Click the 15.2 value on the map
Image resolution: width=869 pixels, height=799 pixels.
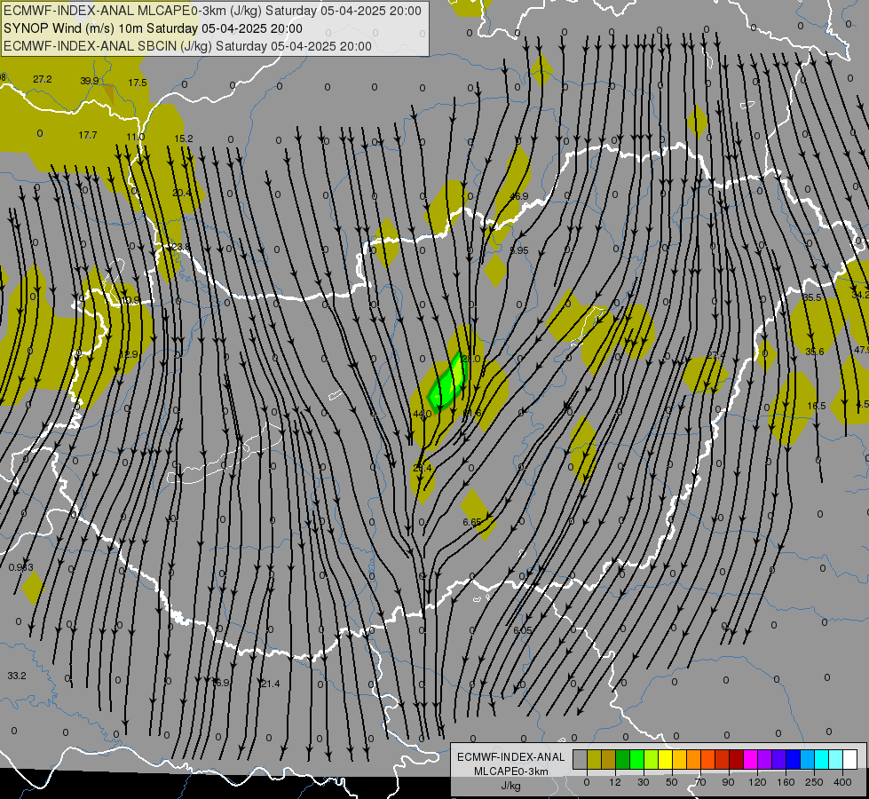pyautogui.click(x=184, y=138)
